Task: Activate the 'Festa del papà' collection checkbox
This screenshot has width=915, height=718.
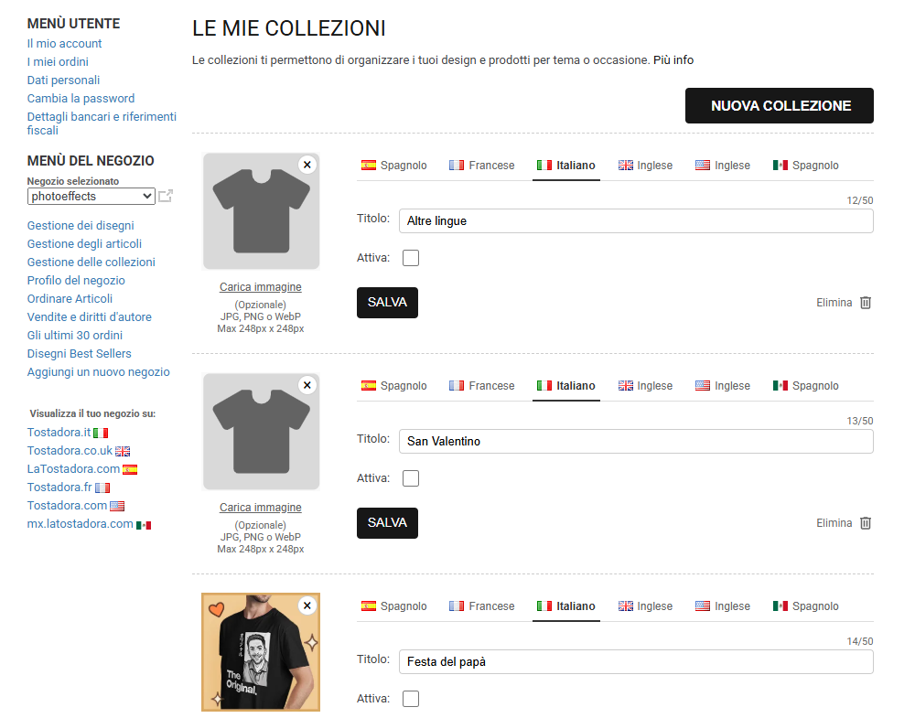Action: click(411, 698)
